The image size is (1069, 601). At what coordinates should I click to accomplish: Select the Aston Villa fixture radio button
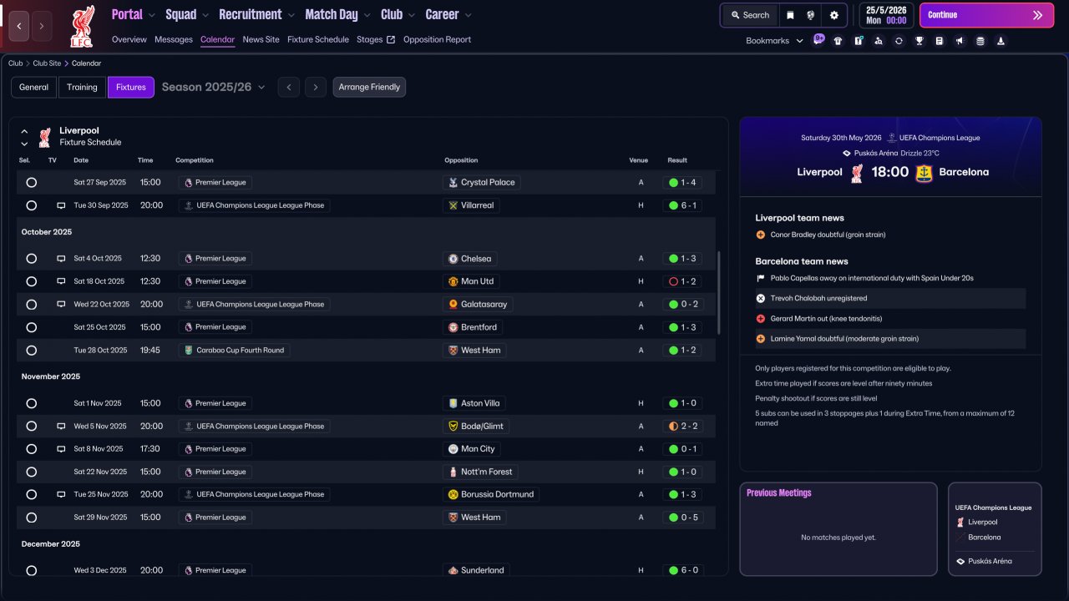click(31, 403)
